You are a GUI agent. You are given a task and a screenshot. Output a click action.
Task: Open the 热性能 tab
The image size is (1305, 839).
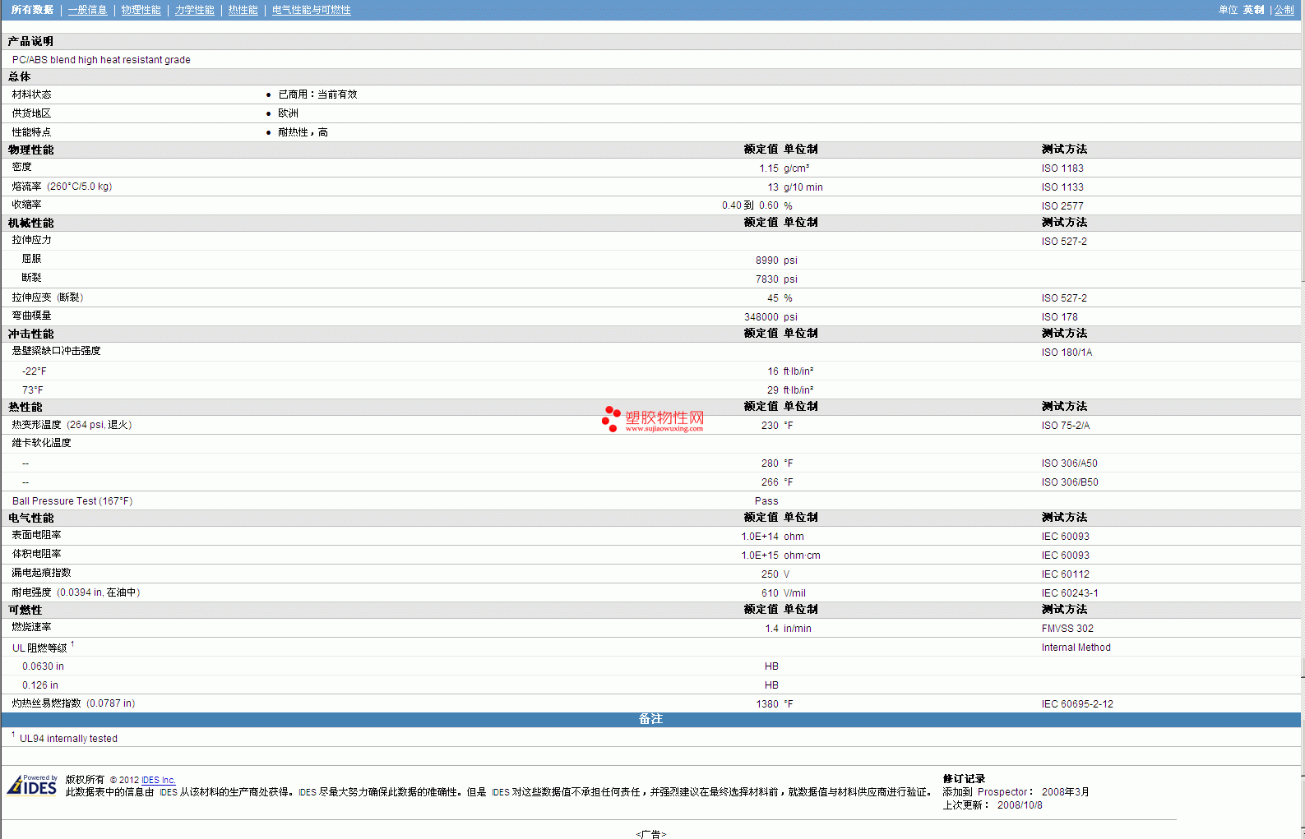pyautogui.click(x=243, y=10)
